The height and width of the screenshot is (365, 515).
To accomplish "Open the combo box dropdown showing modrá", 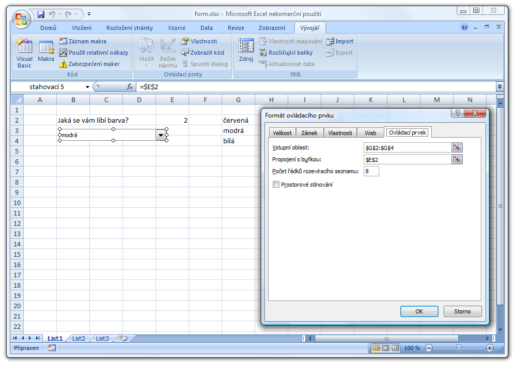I will tap(161, 134).
